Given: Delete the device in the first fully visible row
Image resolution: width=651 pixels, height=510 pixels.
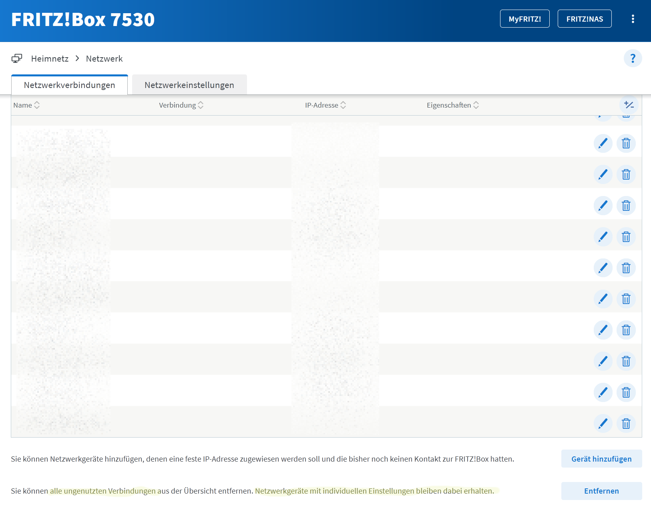Looking at the screenshot, I should click(626, 143).
